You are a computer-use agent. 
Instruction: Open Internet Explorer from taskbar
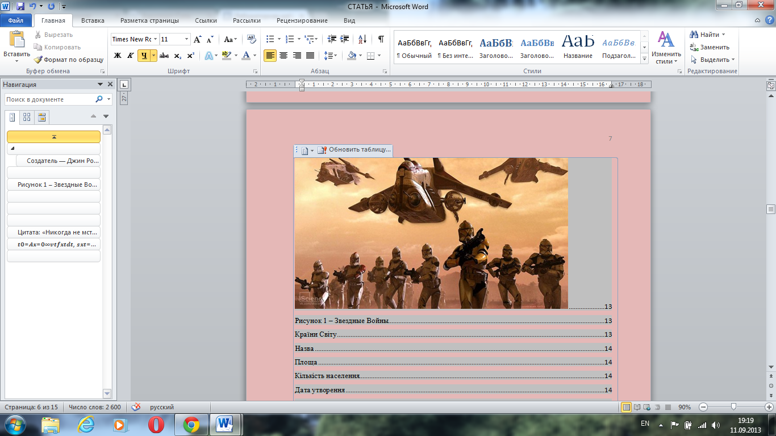tap(86, 425)
